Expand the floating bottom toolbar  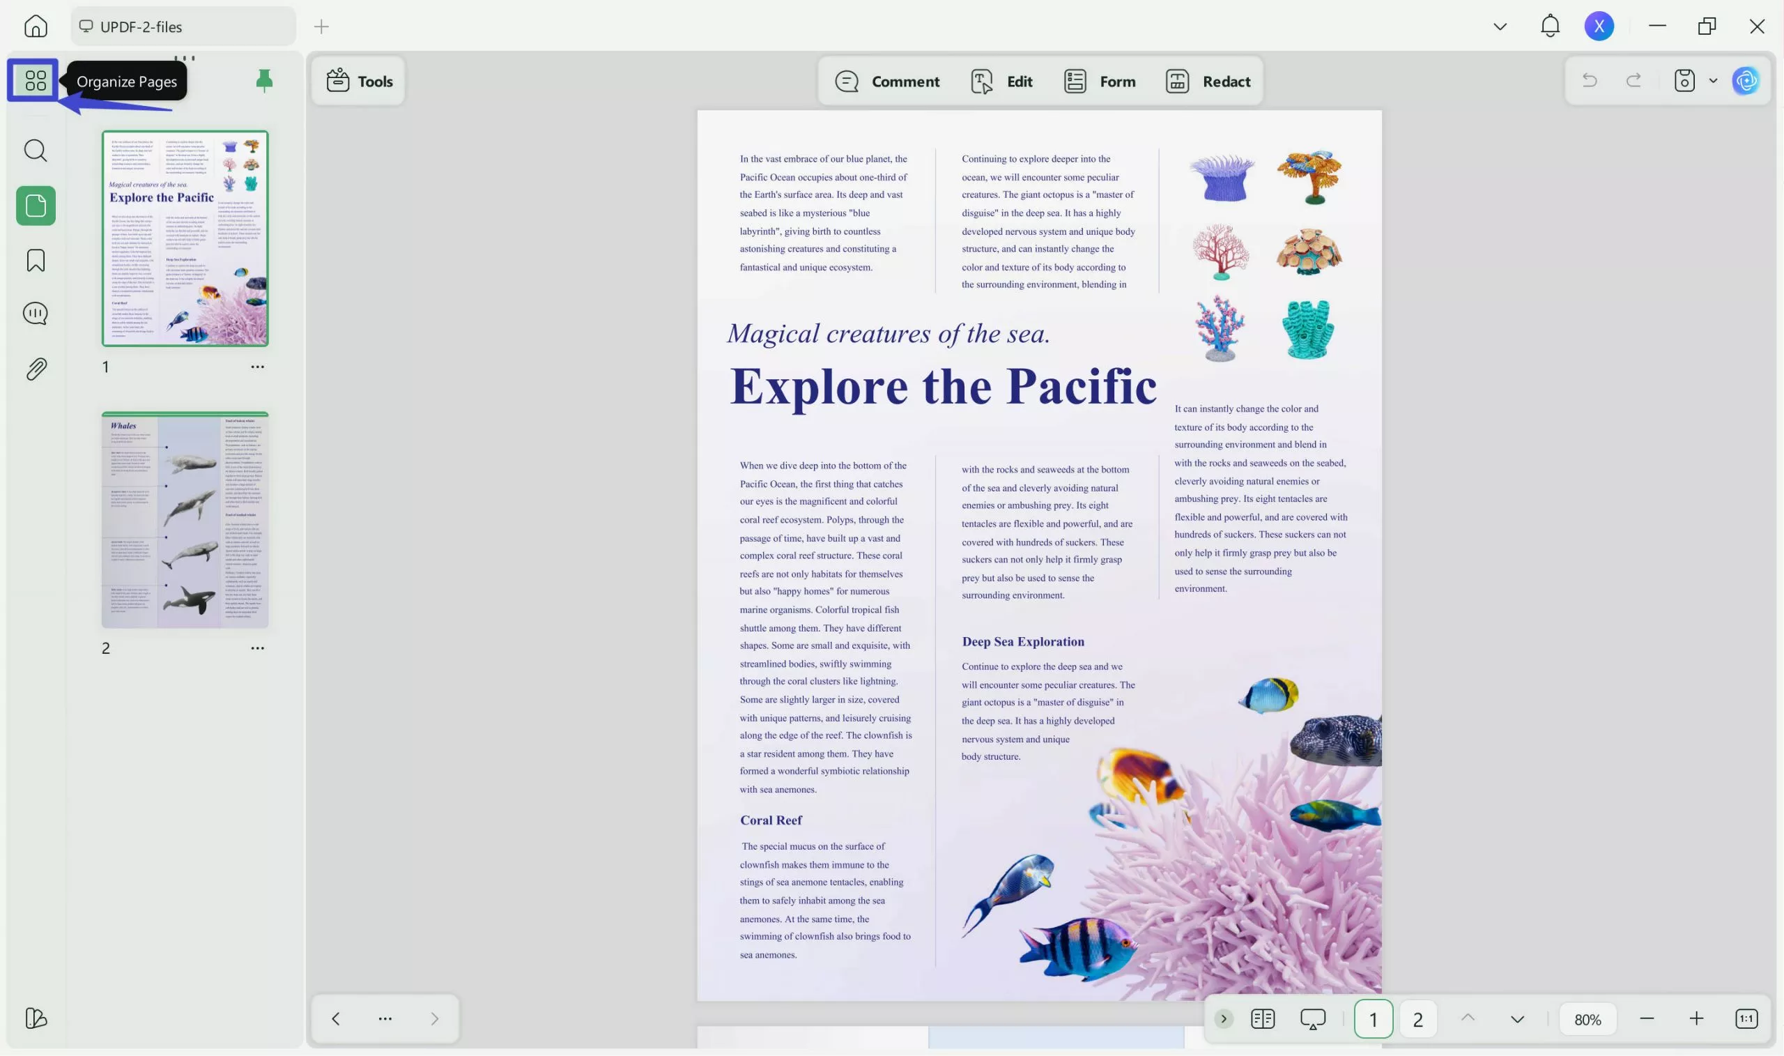point(1222,1018)
